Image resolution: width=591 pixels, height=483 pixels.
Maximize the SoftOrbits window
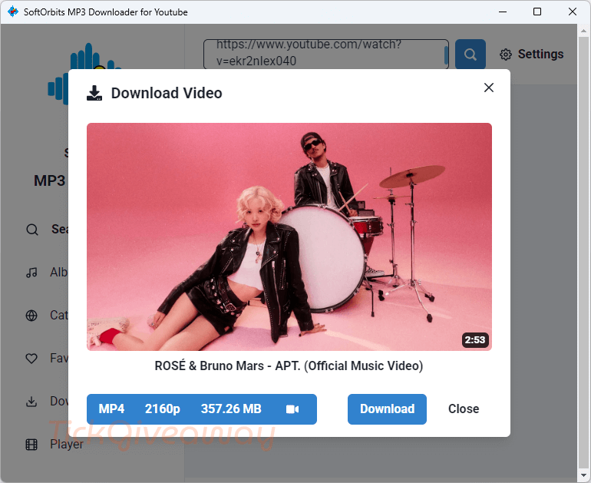537,12
